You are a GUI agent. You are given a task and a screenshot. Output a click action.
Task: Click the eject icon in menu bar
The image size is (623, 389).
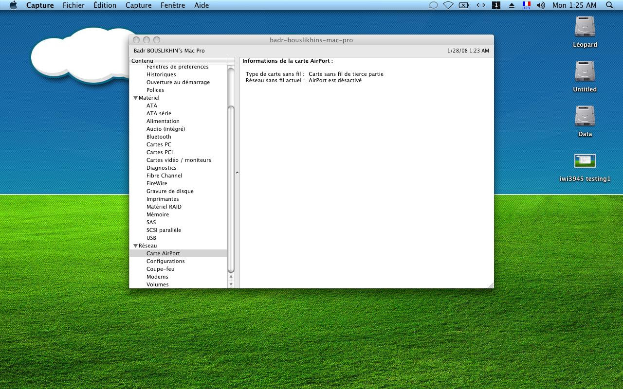[512, 5]
